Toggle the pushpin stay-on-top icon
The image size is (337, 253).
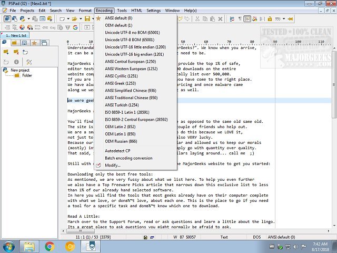(290, 19)
